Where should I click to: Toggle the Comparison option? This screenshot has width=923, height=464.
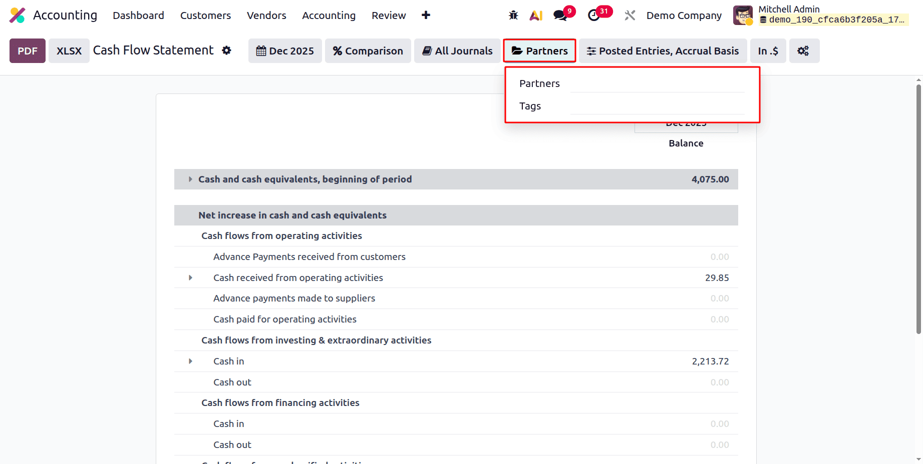[x=368, y=50]
